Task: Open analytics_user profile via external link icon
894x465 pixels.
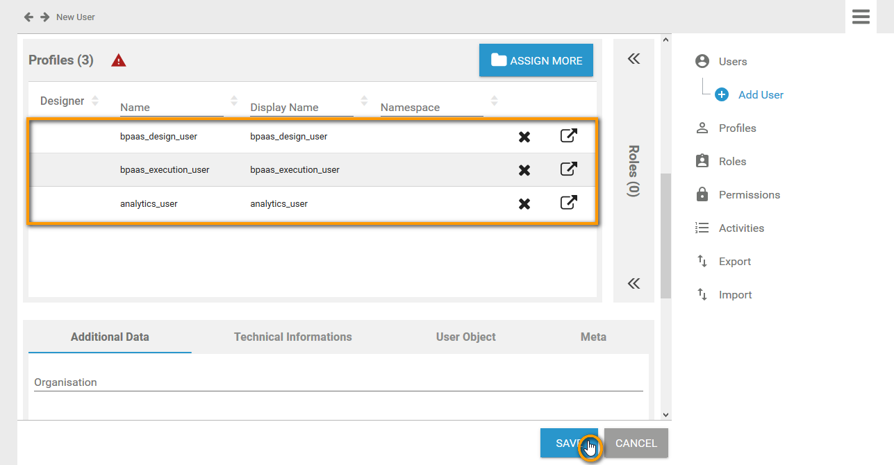Action: [x=568, y=203]
